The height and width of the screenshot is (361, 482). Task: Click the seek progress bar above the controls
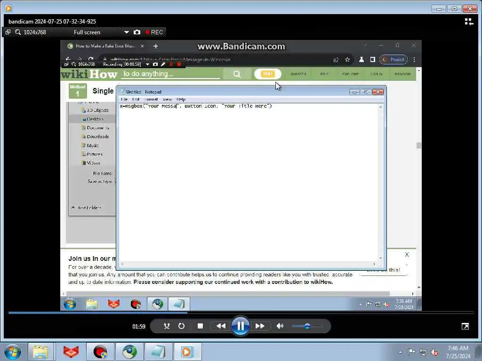pyautogui.click(x=241, y=313)
